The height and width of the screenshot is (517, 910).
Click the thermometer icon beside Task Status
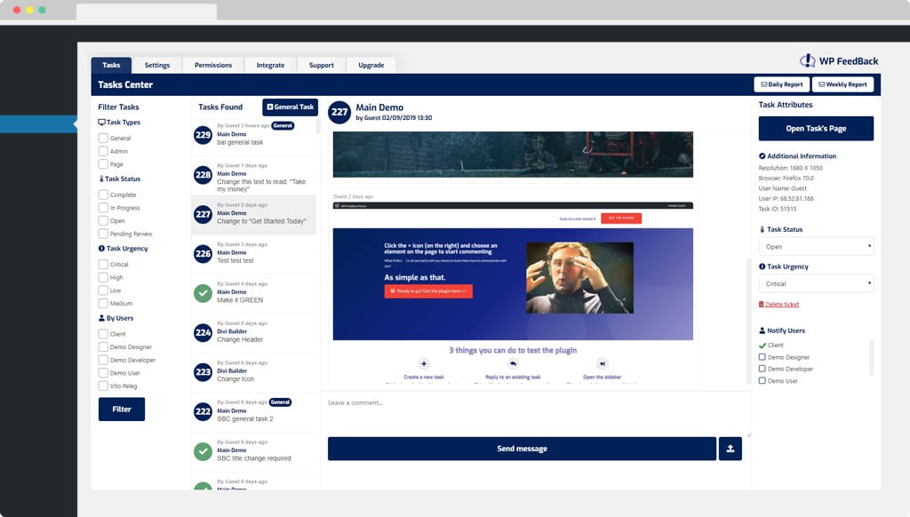761,228
